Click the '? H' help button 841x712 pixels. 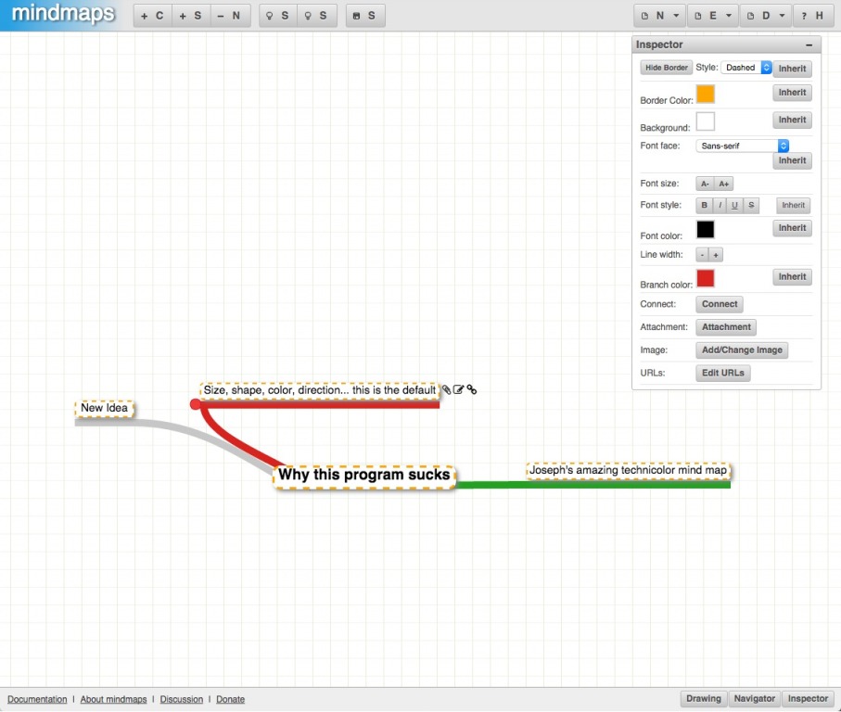pyautogui.click(x=812, y=16)
